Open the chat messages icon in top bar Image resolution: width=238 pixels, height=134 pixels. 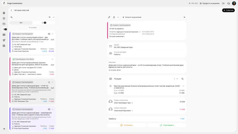pos(228,3)
